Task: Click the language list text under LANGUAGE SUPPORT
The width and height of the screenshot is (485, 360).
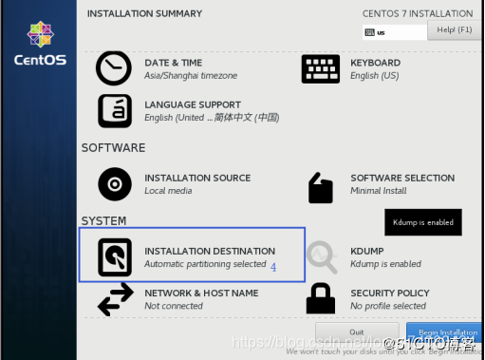Action: 212,118
